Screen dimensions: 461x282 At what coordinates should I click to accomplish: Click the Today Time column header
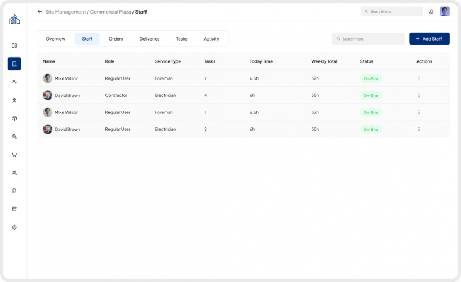[x=261, y=61]
